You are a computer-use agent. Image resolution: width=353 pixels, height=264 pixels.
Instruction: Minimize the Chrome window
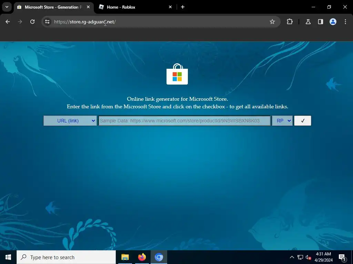tap(313, 7)
